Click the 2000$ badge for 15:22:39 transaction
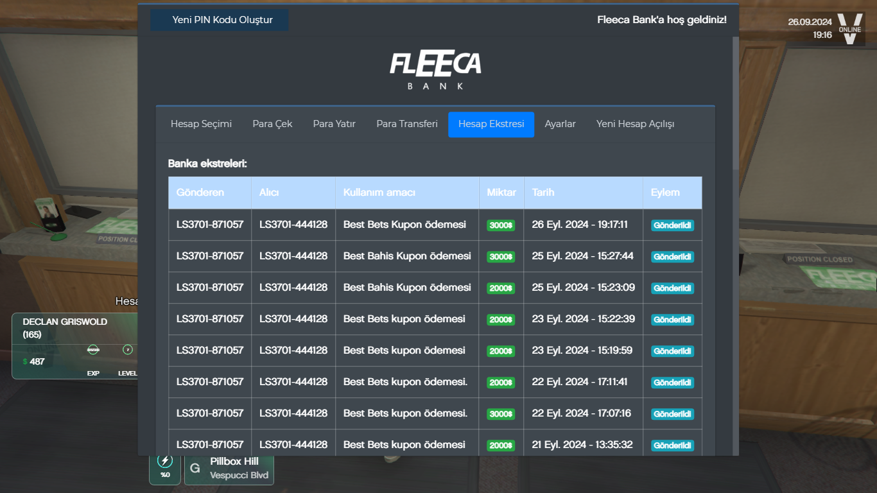The height and width of the screenshot is (493, 877). (x=501, y=320)
